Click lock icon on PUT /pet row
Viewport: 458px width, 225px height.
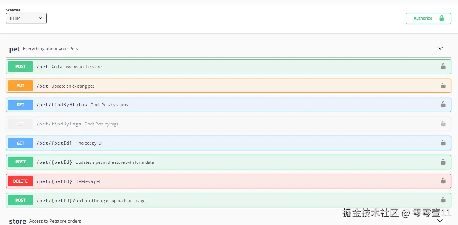pos(443,85)
